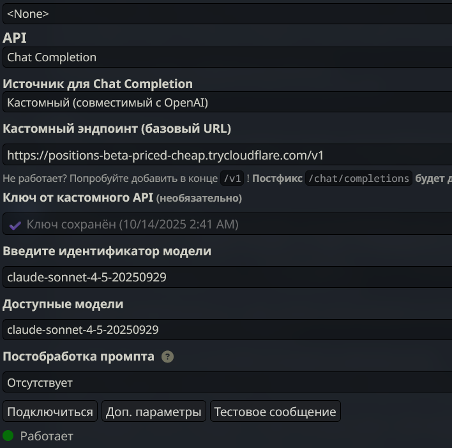Open the <None> preset dropdown
The height and width of the screenshot is (448, 452).
pyautogui.click(x=226, y=13)
